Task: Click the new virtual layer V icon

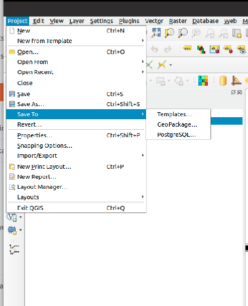Action: 12,217
